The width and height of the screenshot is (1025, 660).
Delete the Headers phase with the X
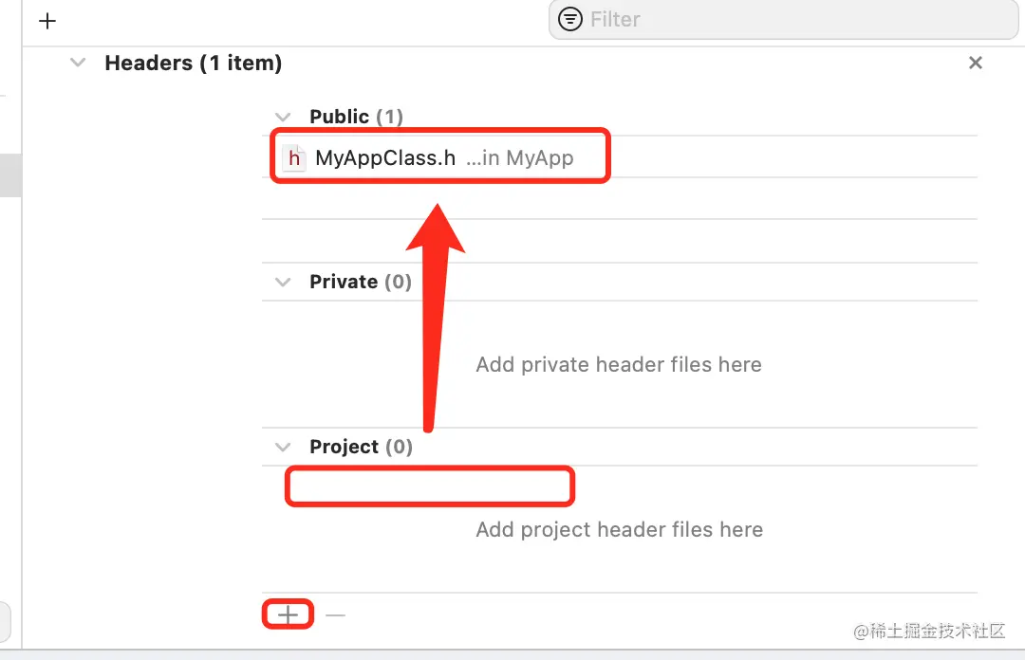pyautogui.click(x=975, y=64)
